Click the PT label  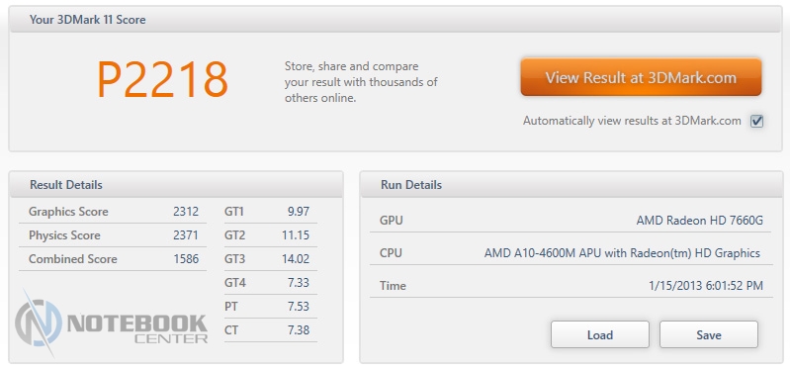[230, 307]
